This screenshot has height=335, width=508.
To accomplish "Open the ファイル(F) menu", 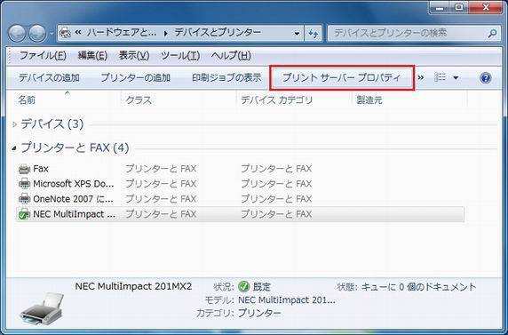I will (44, 55).
